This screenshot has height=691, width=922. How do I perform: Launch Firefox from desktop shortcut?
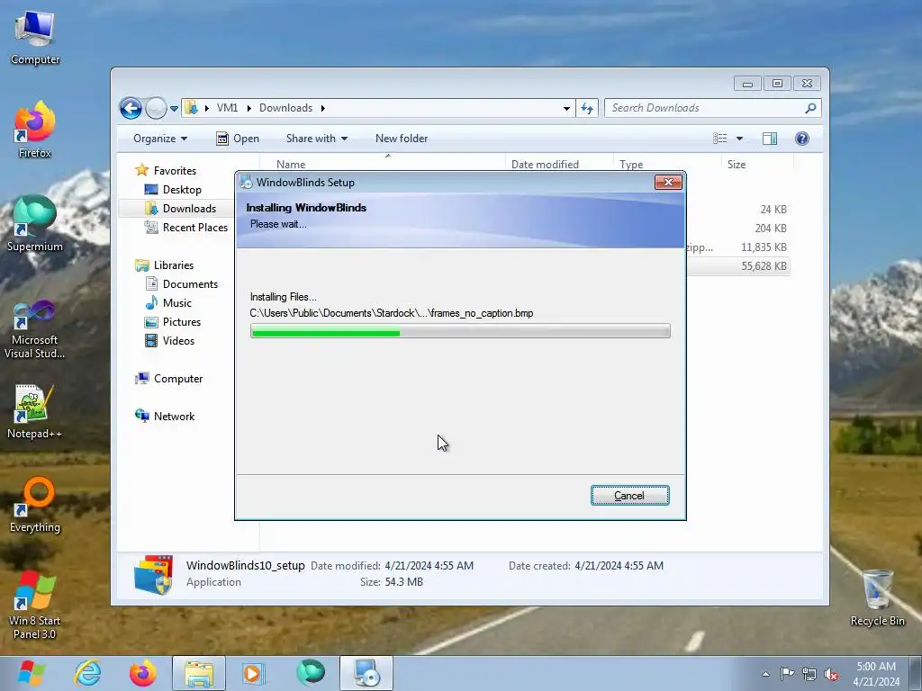point(35,130)
